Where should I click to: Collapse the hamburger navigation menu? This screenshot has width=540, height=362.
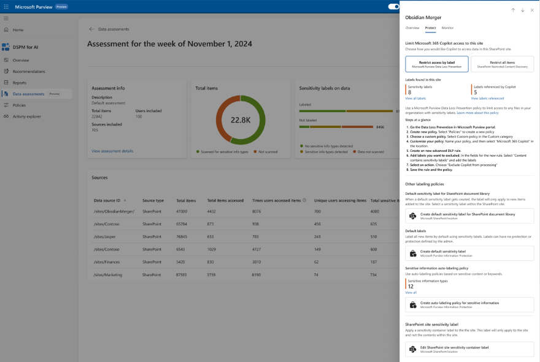tap(6, 18)
